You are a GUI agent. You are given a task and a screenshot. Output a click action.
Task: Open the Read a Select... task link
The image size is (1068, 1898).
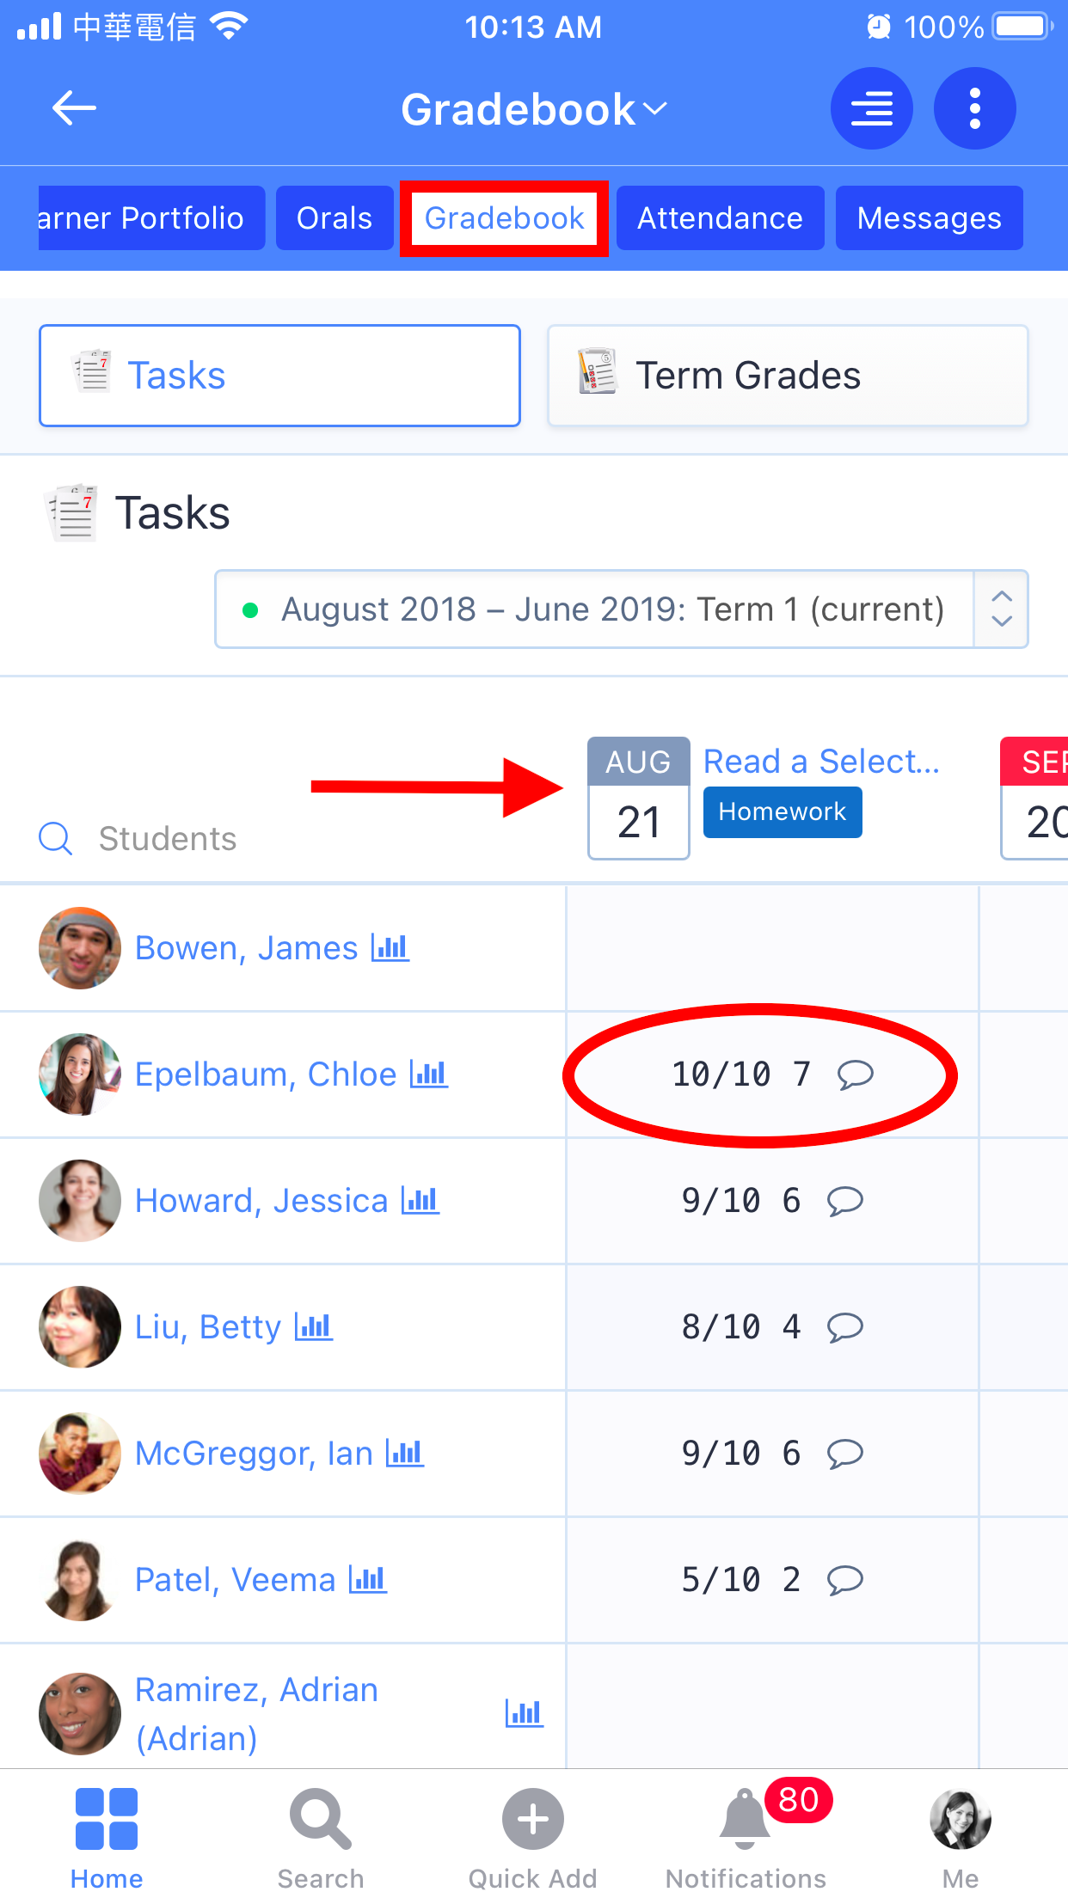pos(821,762)
